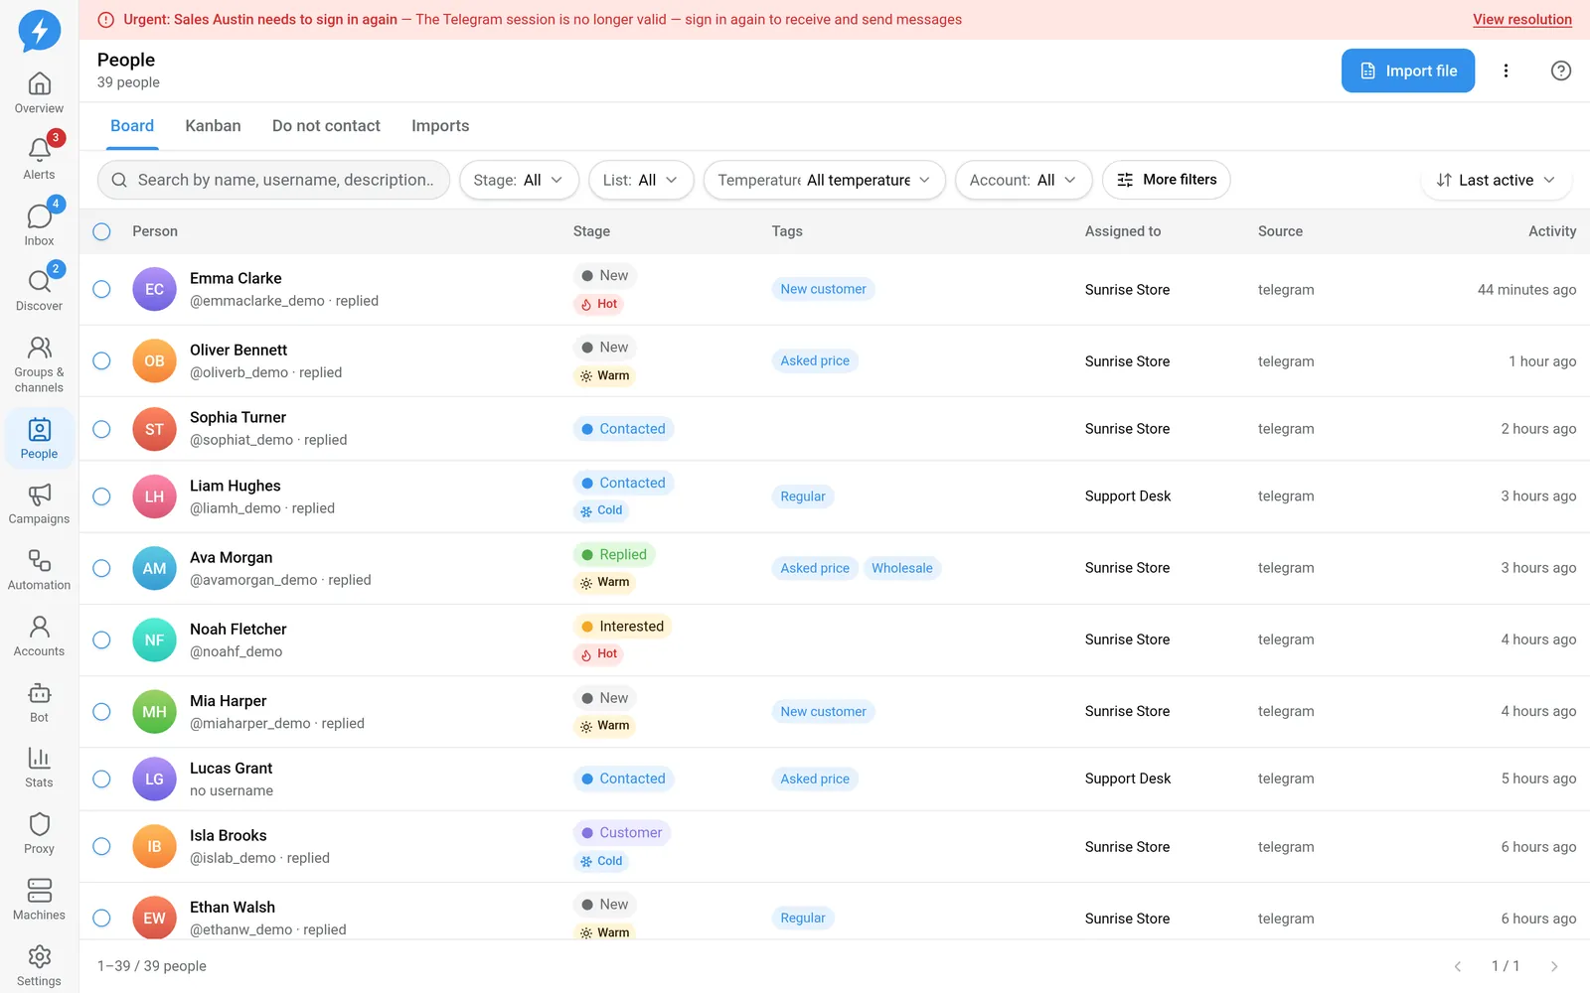
Task: Open the Last active sort dropdown
Action: tap(1496, 180)
